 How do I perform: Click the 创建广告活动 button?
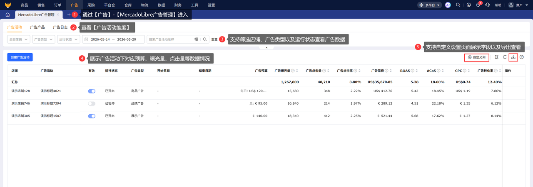21,57
